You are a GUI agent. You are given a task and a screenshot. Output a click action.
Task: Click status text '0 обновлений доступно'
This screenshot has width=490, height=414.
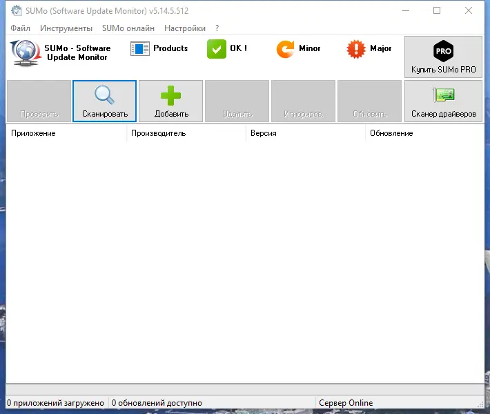pyautogui.click(x=157, y=403)
